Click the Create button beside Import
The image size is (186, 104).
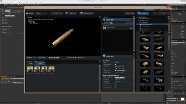[38, 13]
